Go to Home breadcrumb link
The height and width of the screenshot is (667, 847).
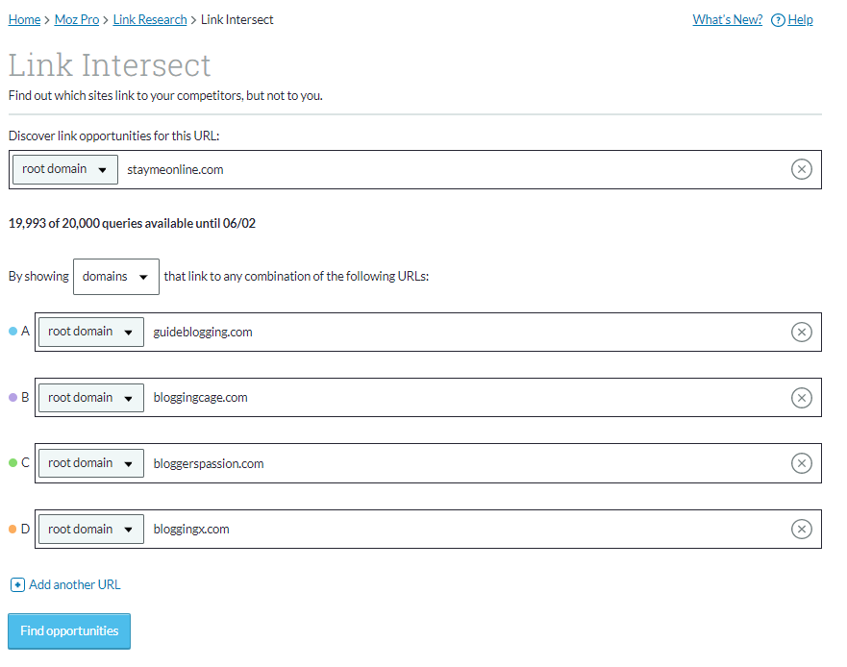(24, 20)
